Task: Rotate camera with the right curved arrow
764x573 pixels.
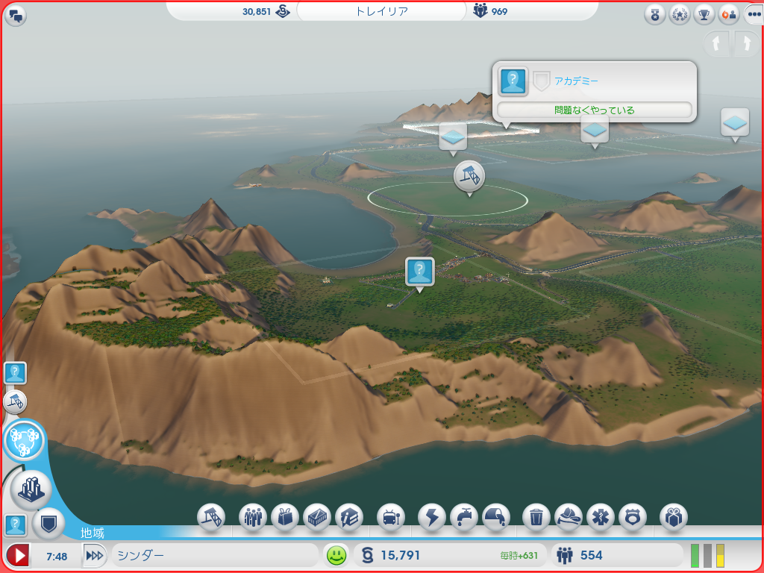Action: click(x=746, y=44)
